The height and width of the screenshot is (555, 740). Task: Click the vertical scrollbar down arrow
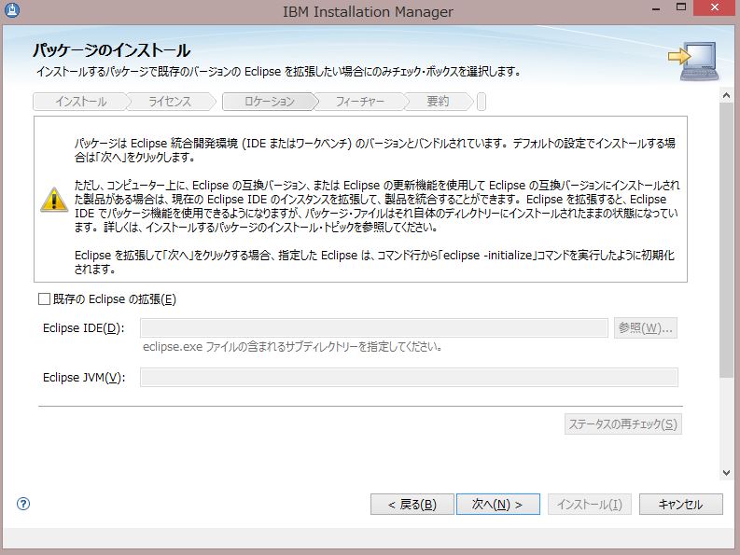point(726,473)
